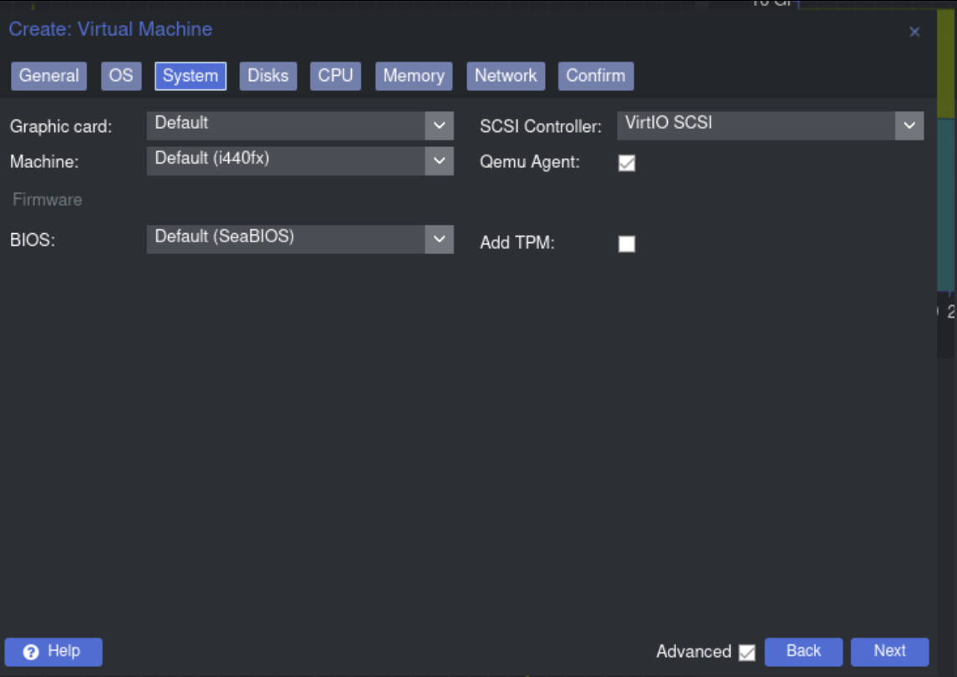This screenshot has height=677, width=957.
Task: Enable the Add TPM checkbox
Action: 626,244
